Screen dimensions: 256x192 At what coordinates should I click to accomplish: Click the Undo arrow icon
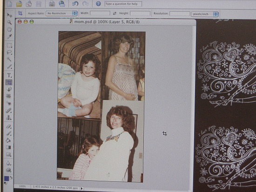pos(75,4)
